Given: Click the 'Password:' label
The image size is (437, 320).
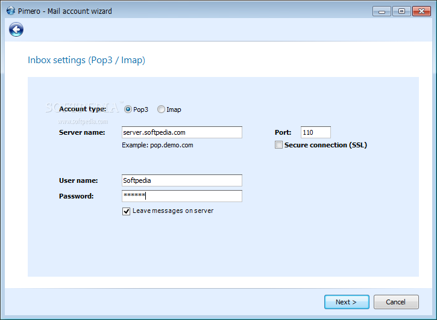Looking at the screenshot, I should (76, 196).
